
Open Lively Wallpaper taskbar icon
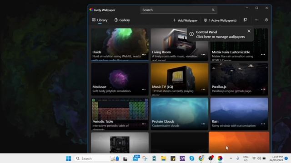click(x=220, y=158)
